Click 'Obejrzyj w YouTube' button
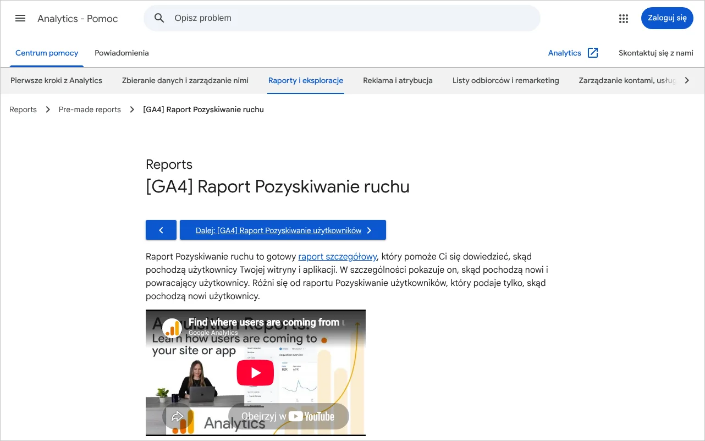Image resolution: width=705 pixels, height=441 pixels. coord(288,416)
